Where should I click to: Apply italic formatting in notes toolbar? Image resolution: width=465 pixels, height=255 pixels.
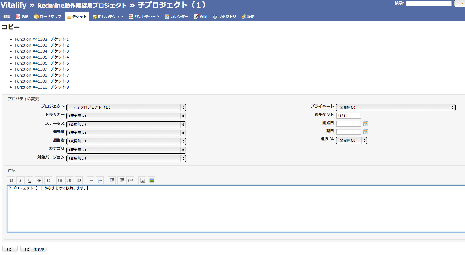(20, 180)
